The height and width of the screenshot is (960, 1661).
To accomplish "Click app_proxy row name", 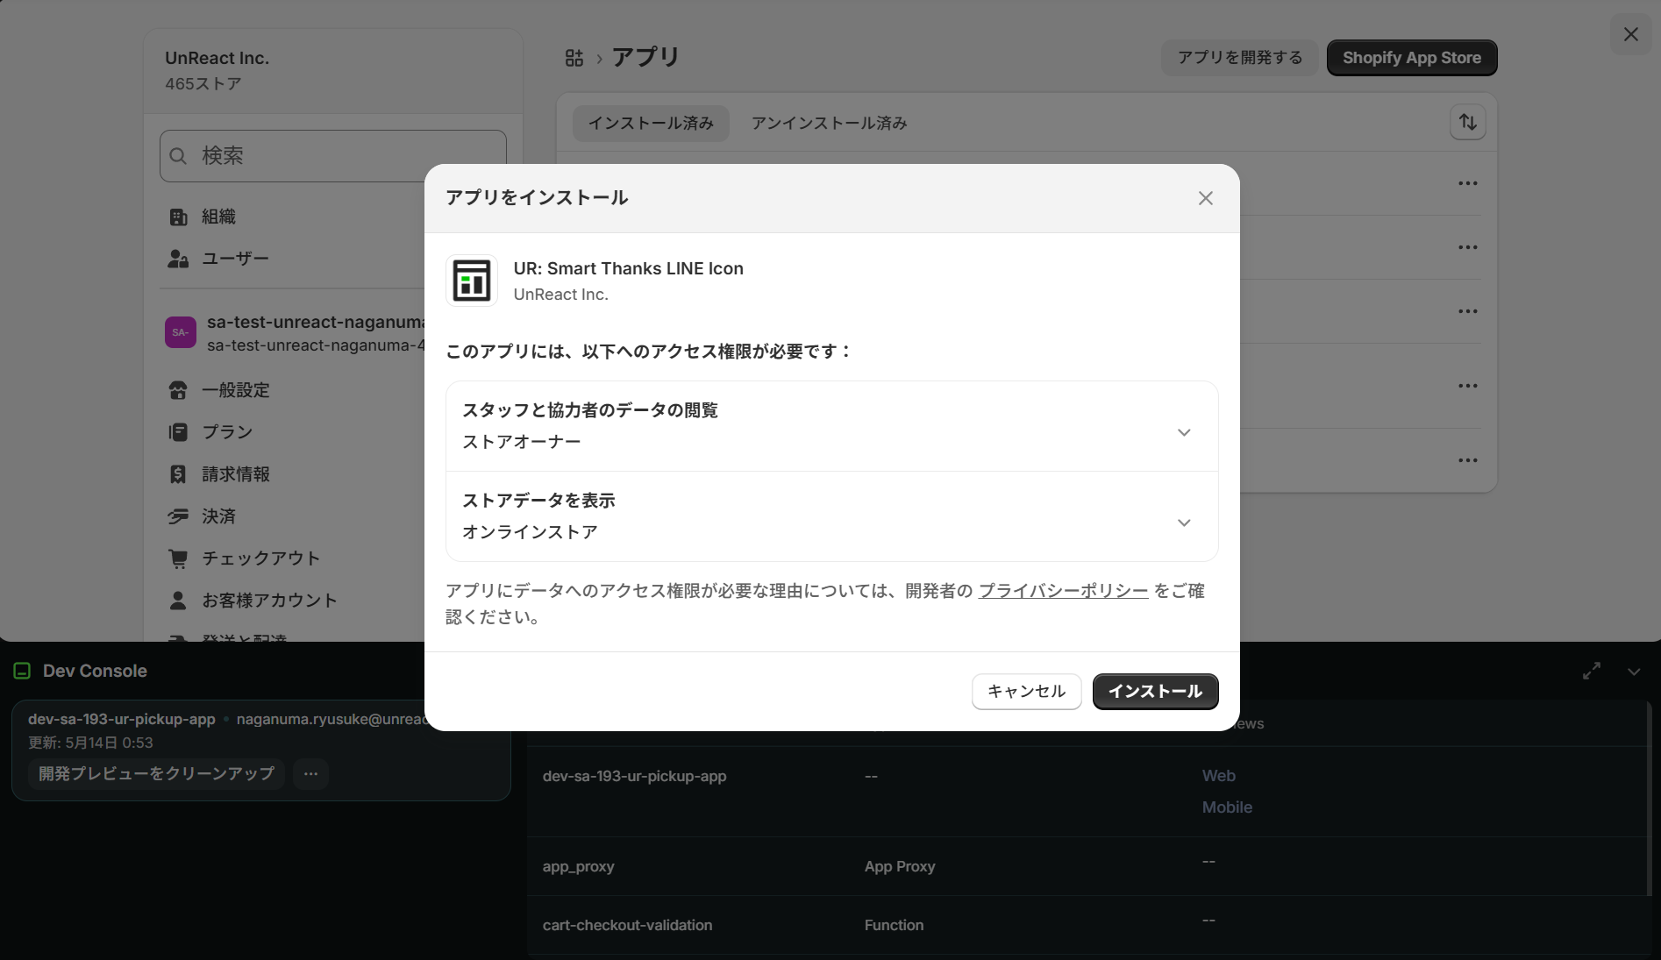I will (x=578, y=866).
